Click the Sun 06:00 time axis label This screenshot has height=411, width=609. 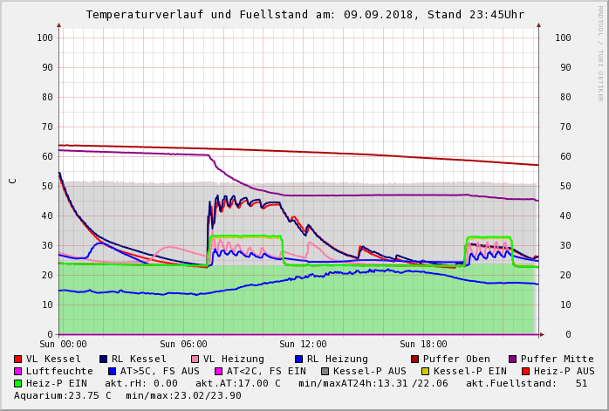coord(183,344)
